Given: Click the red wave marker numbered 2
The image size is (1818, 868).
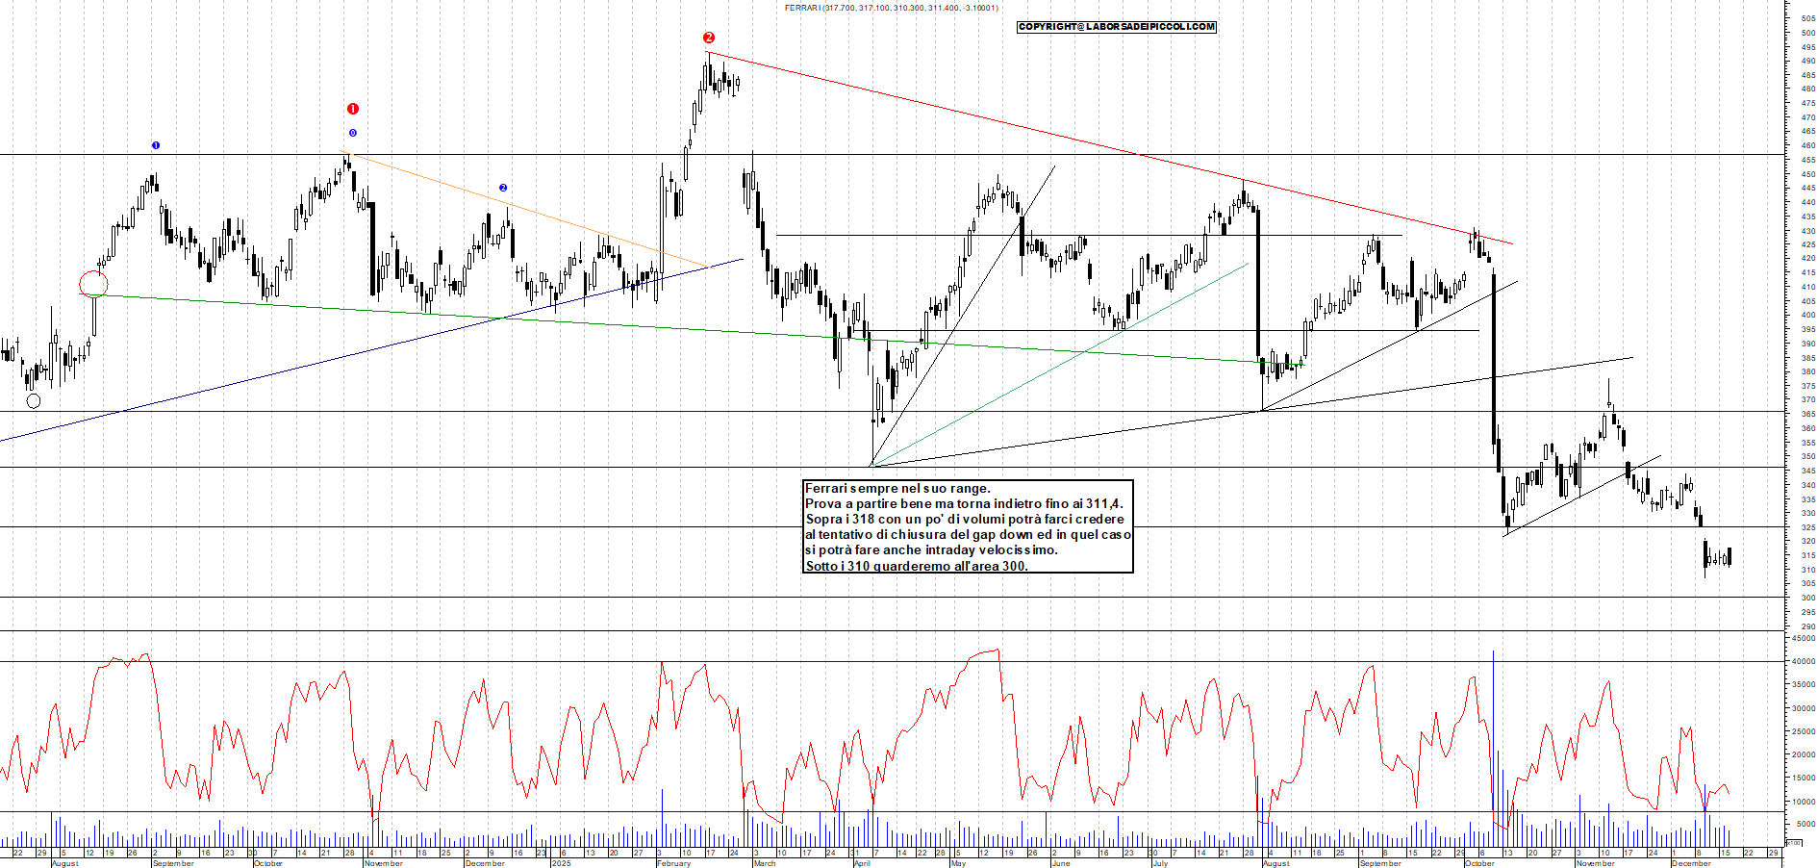Looking at the screenshot, I should (x=709, y=38).
